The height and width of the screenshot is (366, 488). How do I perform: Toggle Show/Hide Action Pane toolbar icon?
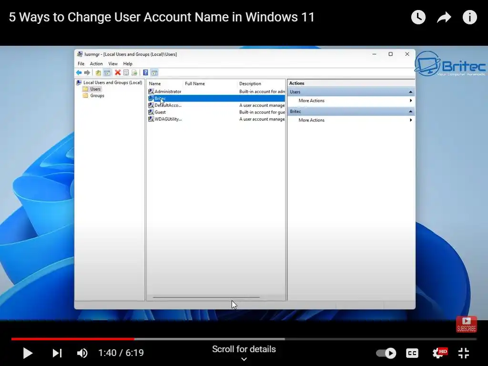point(154,72)
